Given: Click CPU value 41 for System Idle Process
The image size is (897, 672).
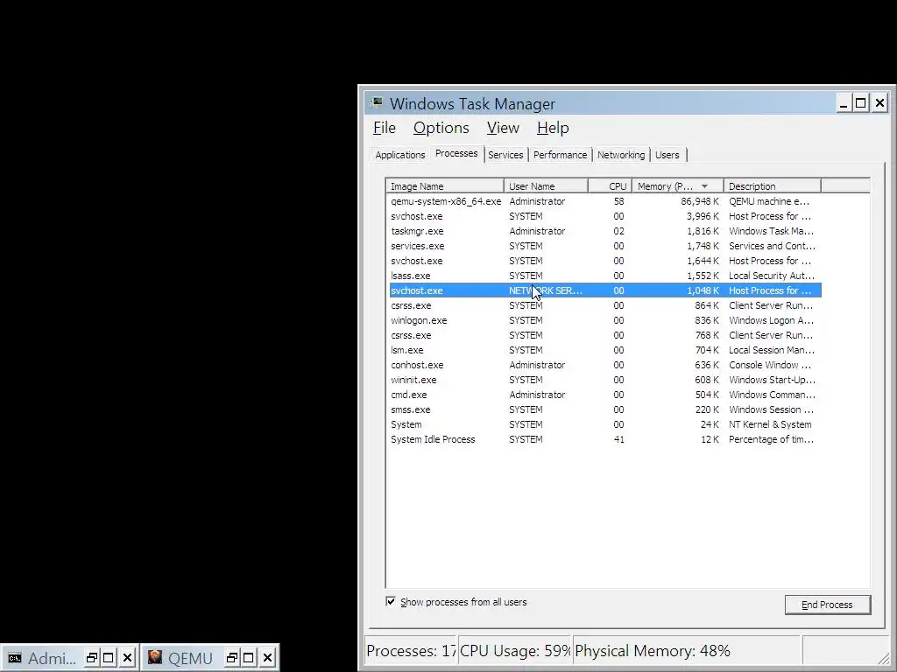Looking at the screenshot, I should [619, 439].
